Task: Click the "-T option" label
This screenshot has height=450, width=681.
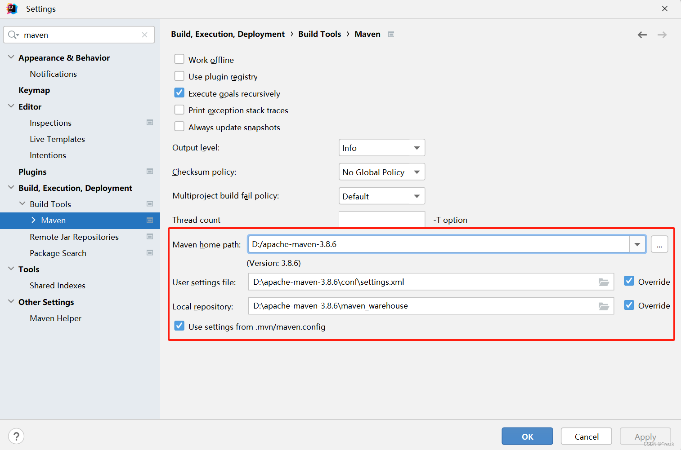Action: coord(450,220)
